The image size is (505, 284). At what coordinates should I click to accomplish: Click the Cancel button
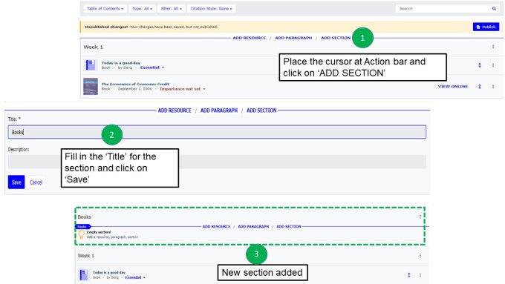tap(36, 182)
